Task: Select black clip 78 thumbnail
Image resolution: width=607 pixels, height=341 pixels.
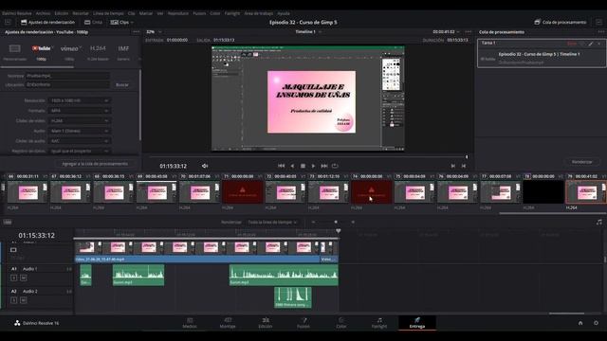Action: point(543,191)
